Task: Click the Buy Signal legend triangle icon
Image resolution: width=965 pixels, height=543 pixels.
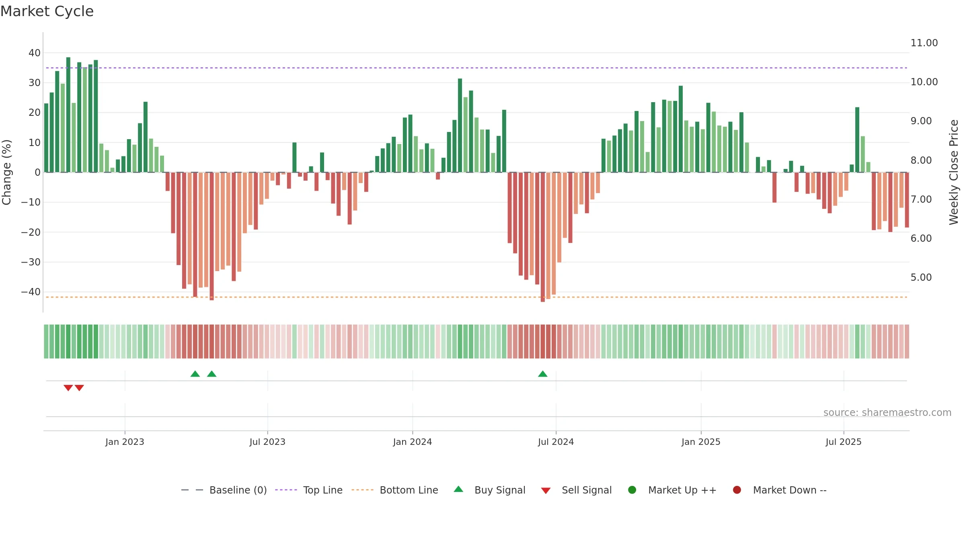Action: click(458, 489)
